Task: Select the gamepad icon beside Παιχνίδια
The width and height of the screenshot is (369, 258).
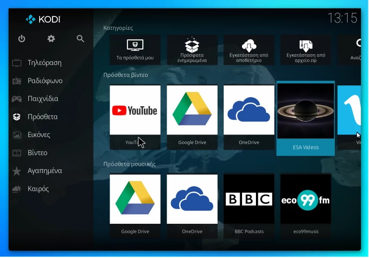Action: pyautogui.click(x=17, y=99)
